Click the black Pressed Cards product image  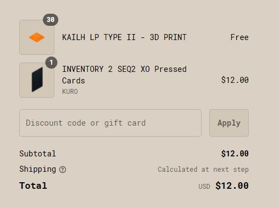37,80
